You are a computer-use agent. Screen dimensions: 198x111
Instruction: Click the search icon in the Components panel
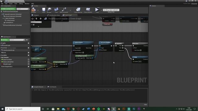coord(29,9)
